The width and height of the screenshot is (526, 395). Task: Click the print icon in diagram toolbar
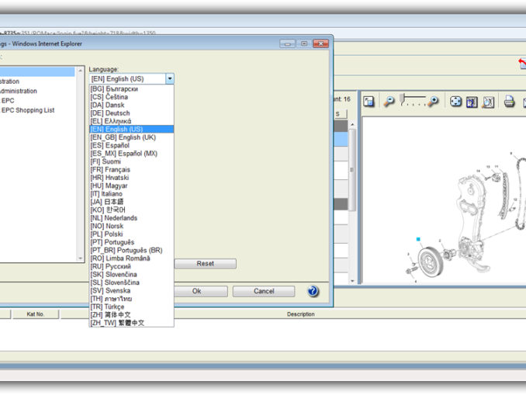click(x=509, y=102)
